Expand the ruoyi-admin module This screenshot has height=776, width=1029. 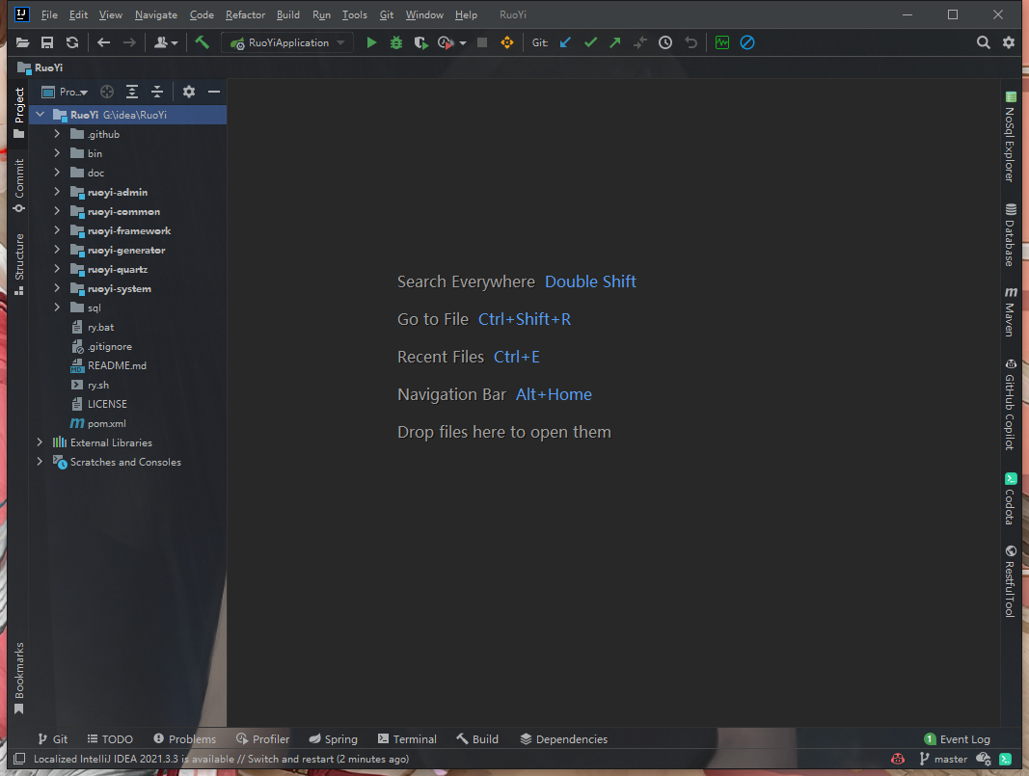coord(57,192)
